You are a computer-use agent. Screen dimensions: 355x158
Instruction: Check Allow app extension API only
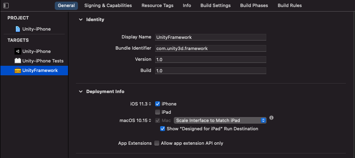coord(157,143)
